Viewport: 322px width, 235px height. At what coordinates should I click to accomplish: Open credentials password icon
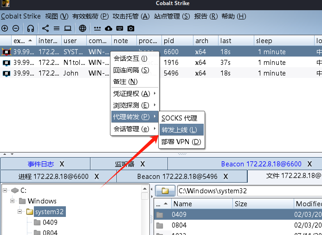97,28
